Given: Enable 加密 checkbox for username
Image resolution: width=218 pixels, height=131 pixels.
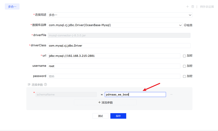Looking at the screenshot, I should [184, 66].
